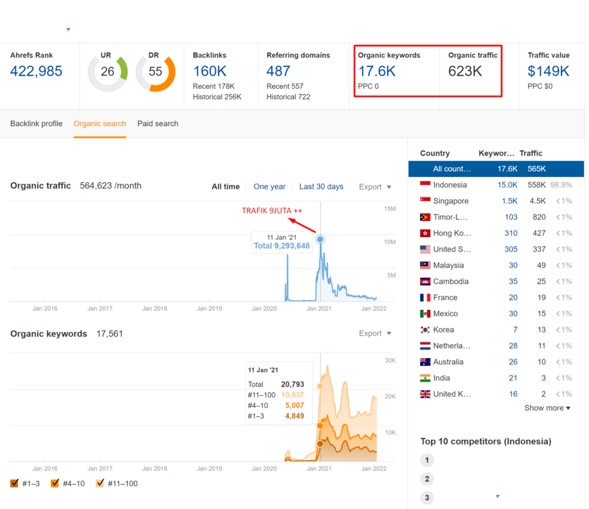Select competitor number 2 badge
The width and height of the screenshot is (589, 509).
[x=427, y=479]
